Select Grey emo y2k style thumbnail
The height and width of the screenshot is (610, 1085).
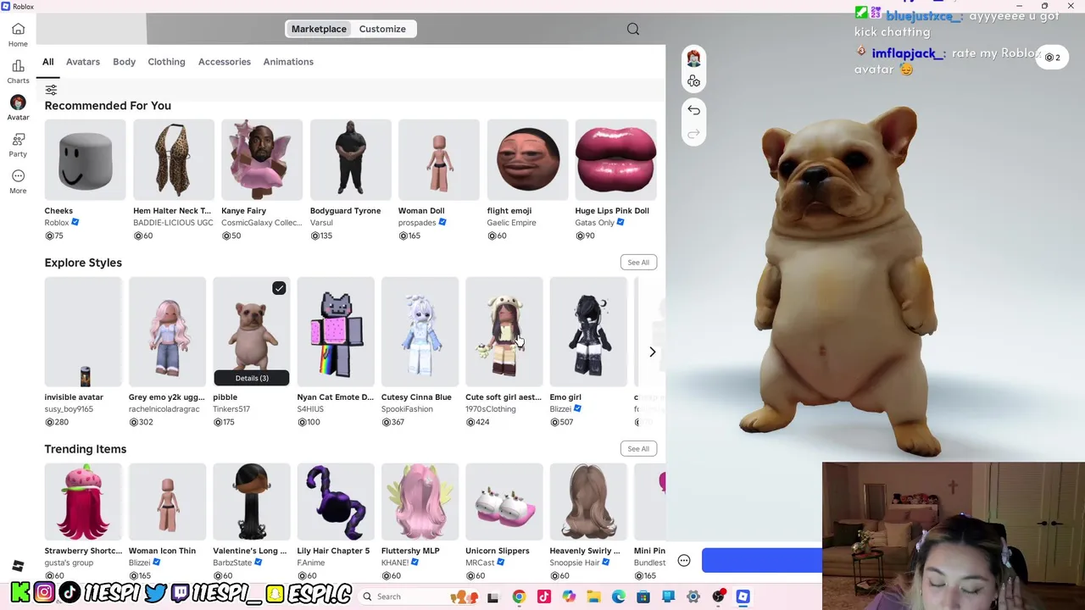click(167, 331)
